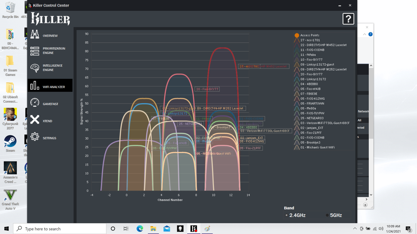Open Cortana from the taskbar

click(x=113, y=229)
